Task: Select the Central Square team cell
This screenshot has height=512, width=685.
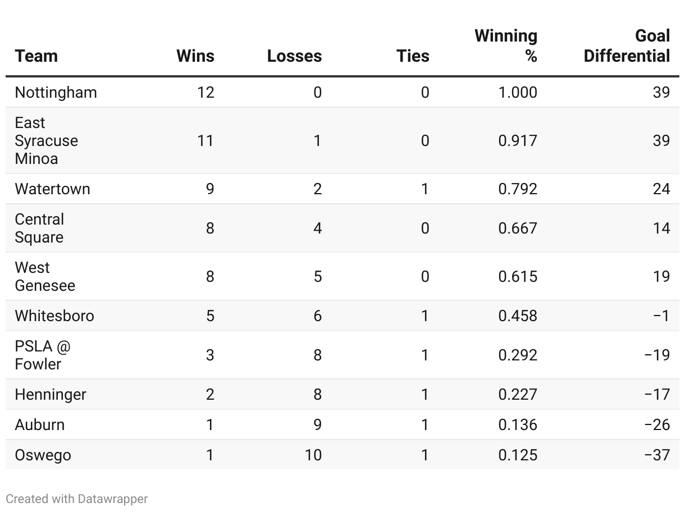Action: click(39, 228)
